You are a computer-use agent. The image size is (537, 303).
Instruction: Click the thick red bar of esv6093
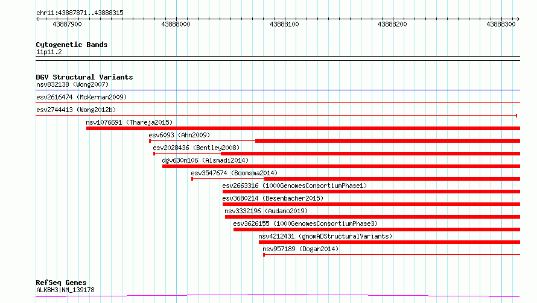click(x=388, y=141)
